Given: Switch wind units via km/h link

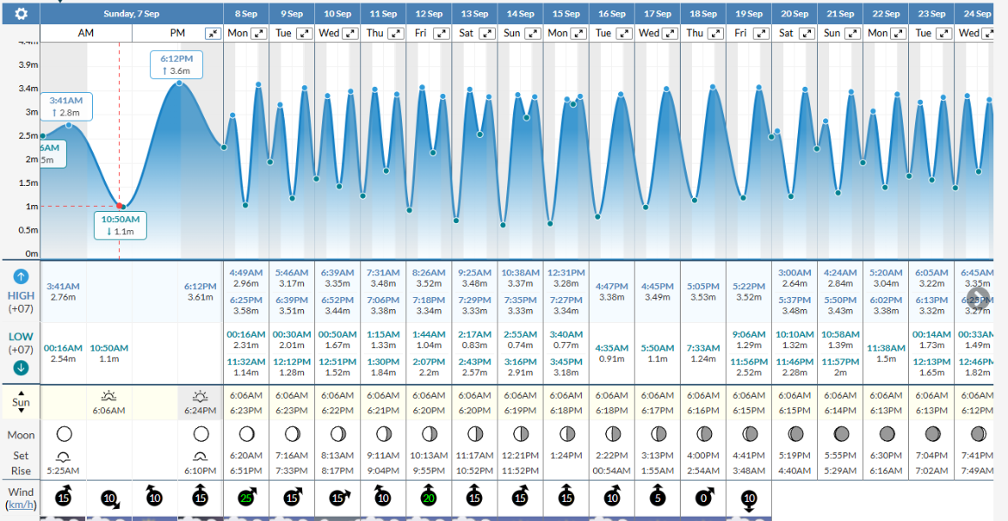Looking at the screenshot, I should point(21,505).
